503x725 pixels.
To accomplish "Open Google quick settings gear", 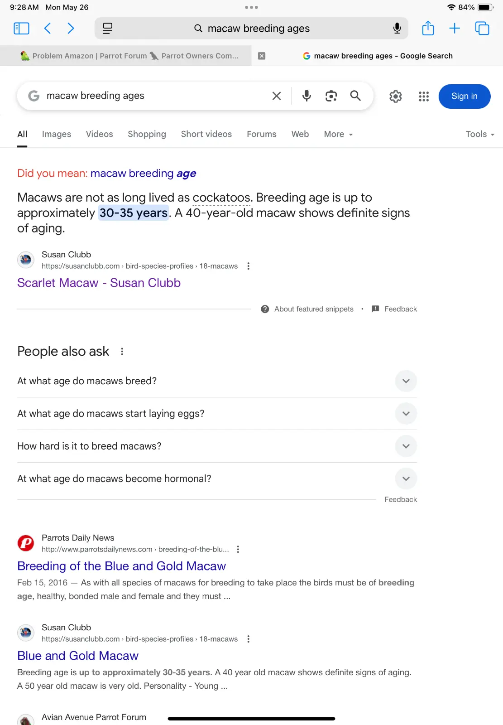I will [395, 96].
